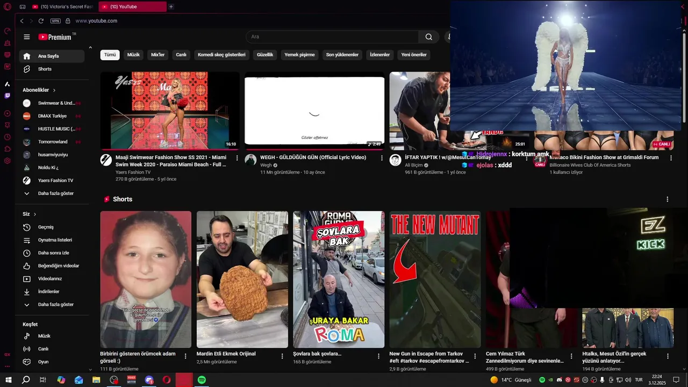The image size is (688, 387).
Task: Expand Abonelikler section chevron
Action: click(x=54, y=90)
